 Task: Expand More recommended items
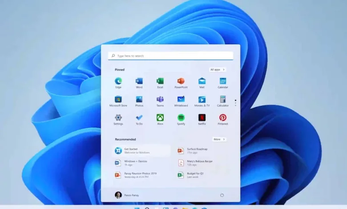click(x=219, y=139)
